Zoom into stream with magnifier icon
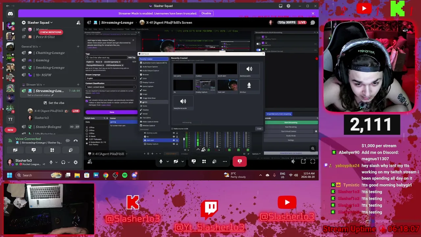 (313, 149)
